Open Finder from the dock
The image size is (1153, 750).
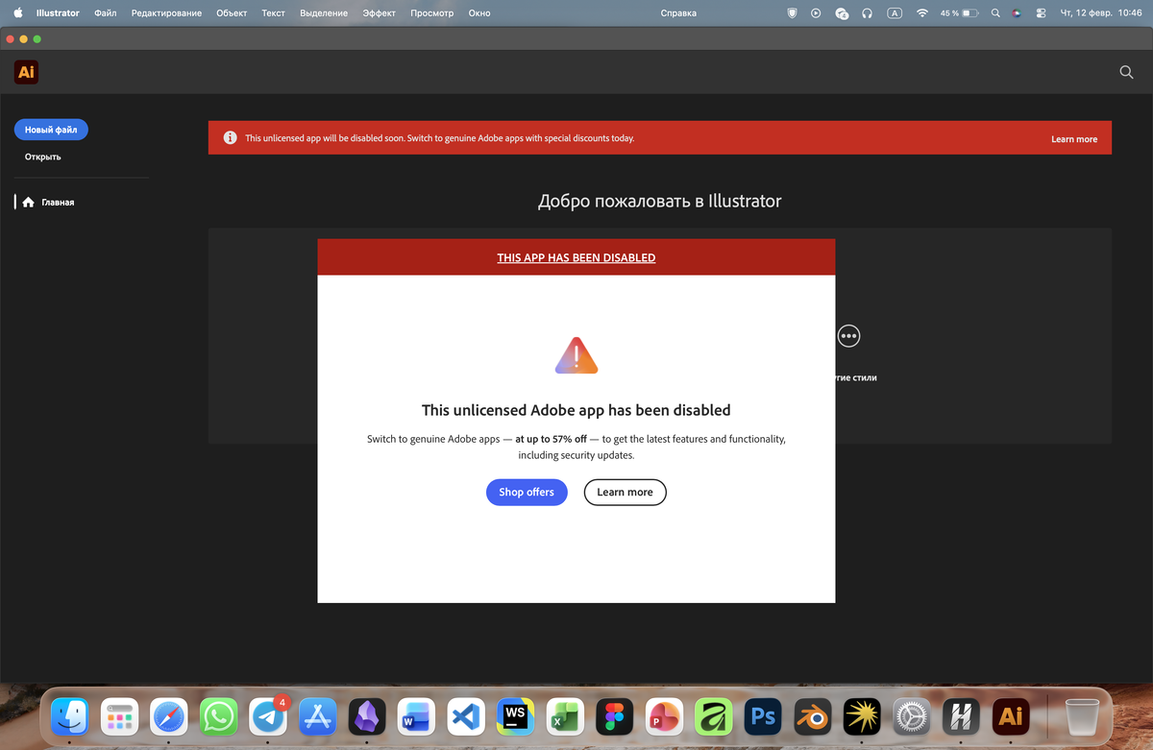pyautogui.click(x=70, y=716)
